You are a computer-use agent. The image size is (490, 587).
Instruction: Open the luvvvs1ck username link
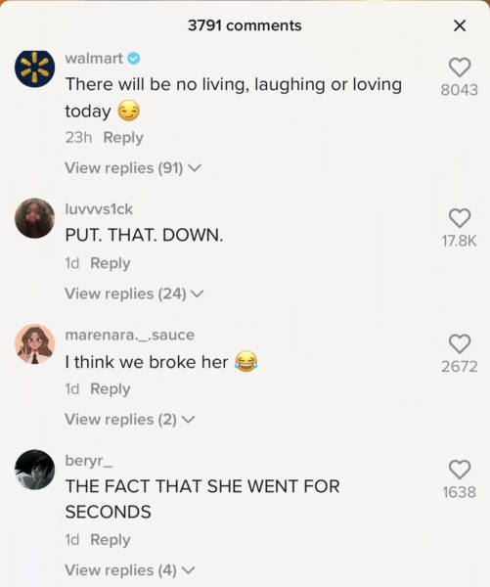click(x=99, y=209)
